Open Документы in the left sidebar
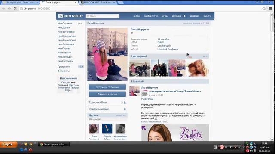Screen dimensions: 275x154 64,71
